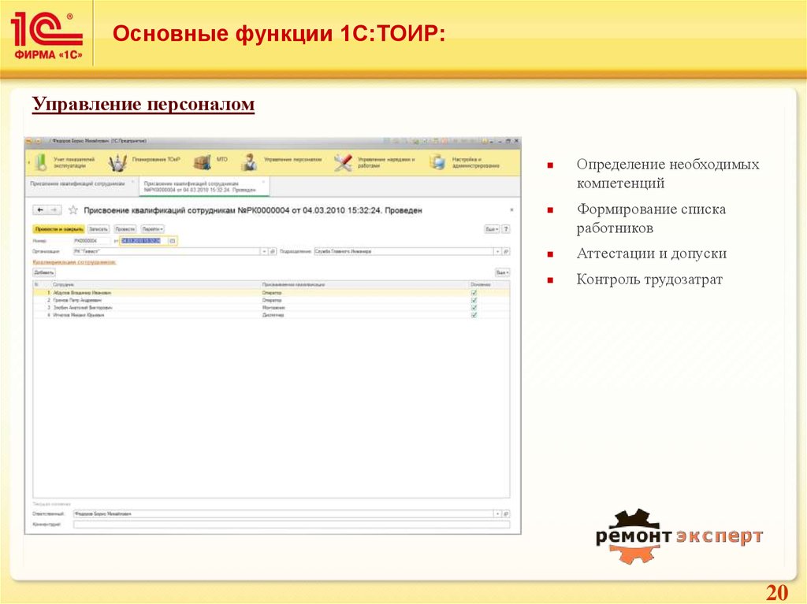Click into the Организация field
Screen dimensions: 807x604
tap(166, 251)
